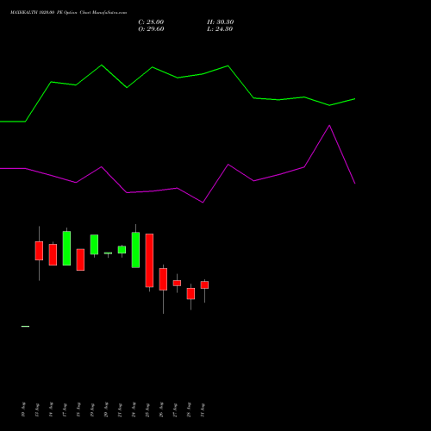Click the 27 Aug date label

click(x=175, y=409)
